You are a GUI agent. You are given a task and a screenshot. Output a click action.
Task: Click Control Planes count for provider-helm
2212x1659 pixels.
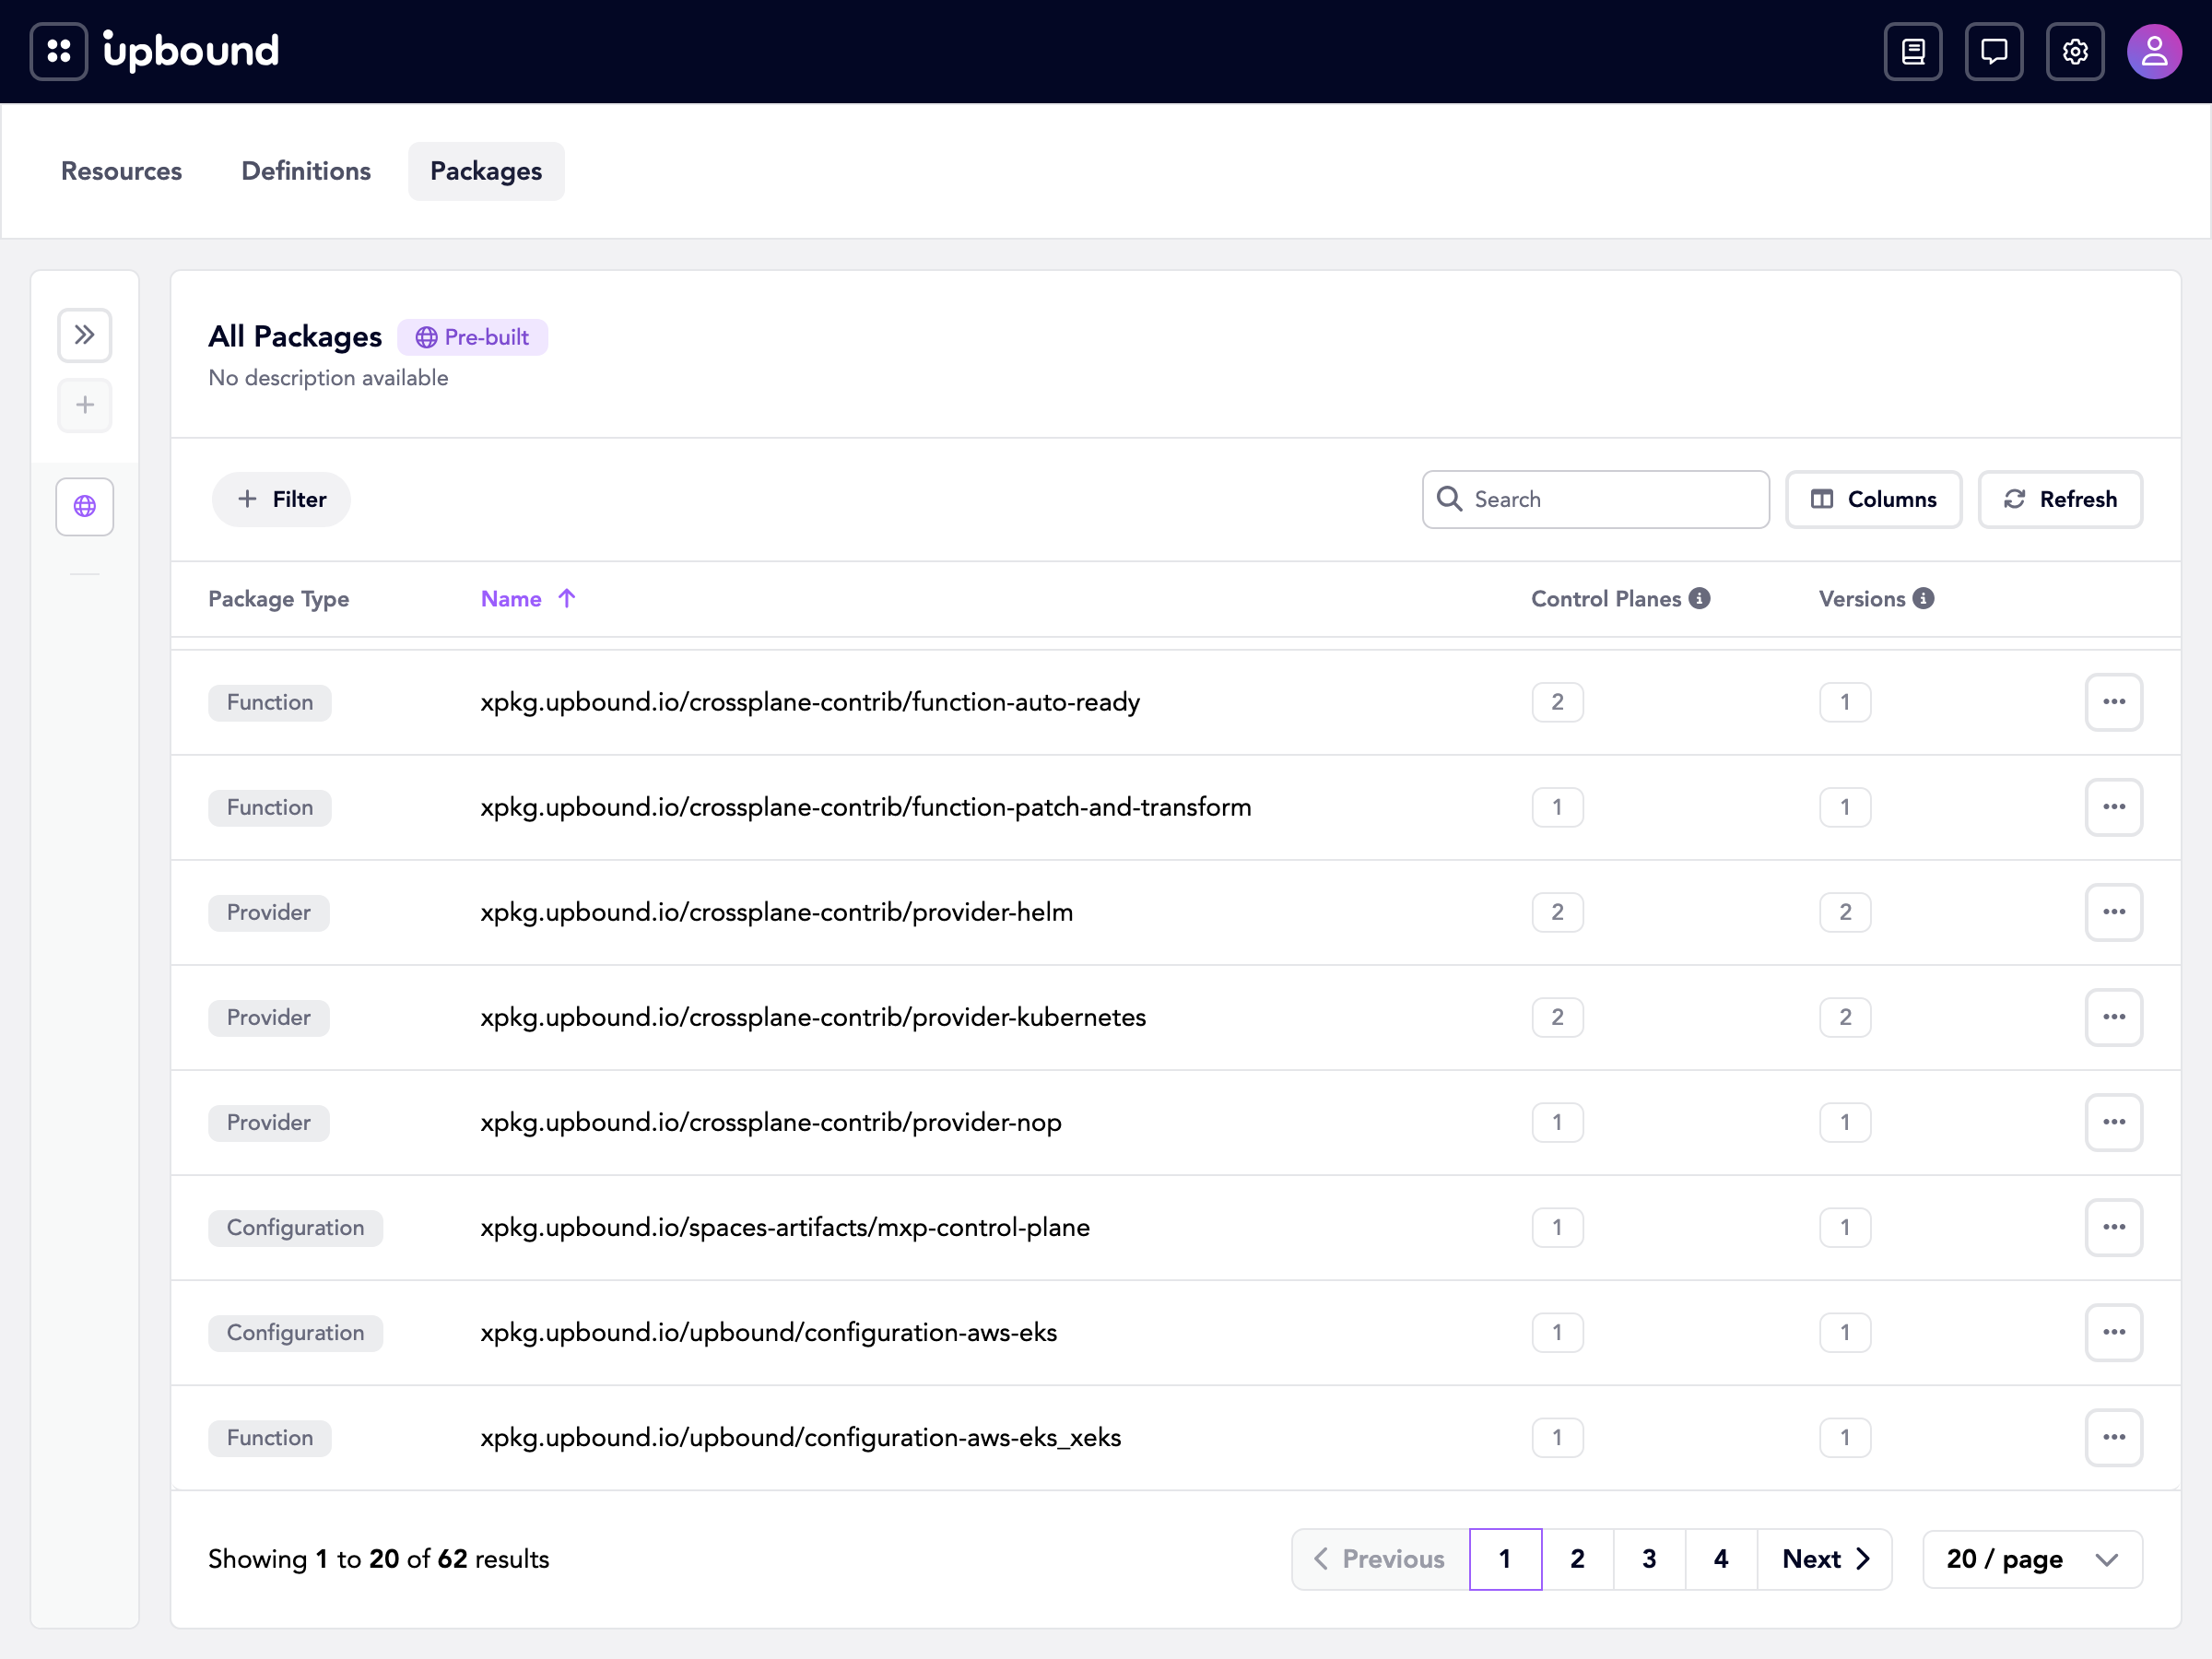click(x=1558, y=912)
